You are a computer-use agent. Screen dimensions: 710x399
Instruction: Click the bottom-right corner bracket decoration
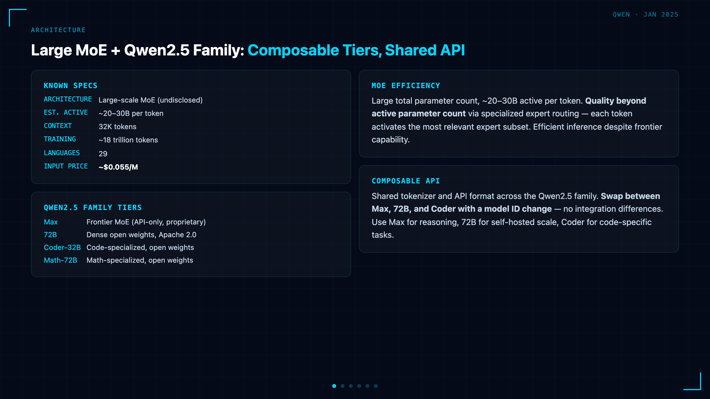[692, 381]
